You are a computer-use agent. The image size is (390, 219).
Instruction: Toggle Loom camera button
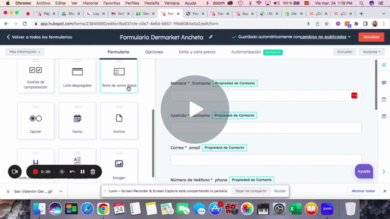pos(15,172)
